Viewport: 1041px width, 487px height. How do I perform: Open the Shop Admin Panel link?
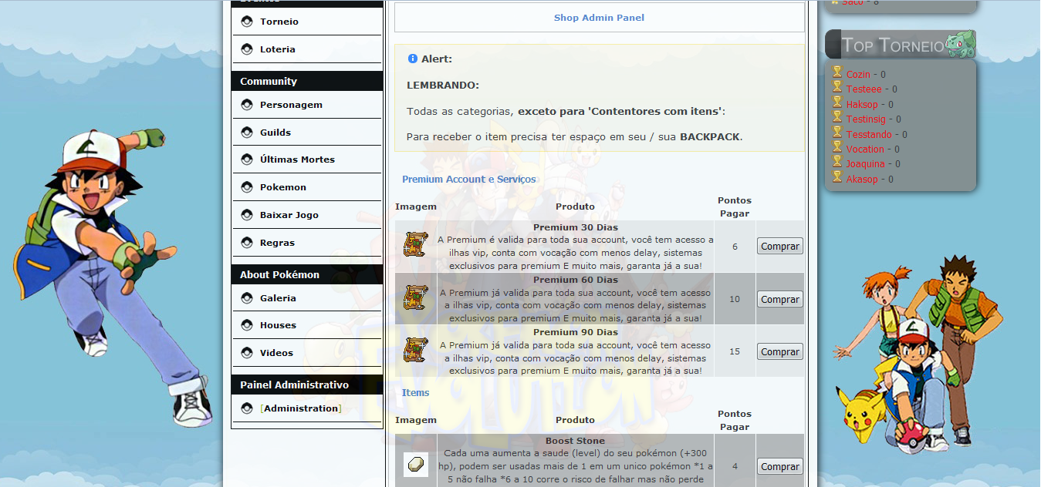[x=599, y=18]
